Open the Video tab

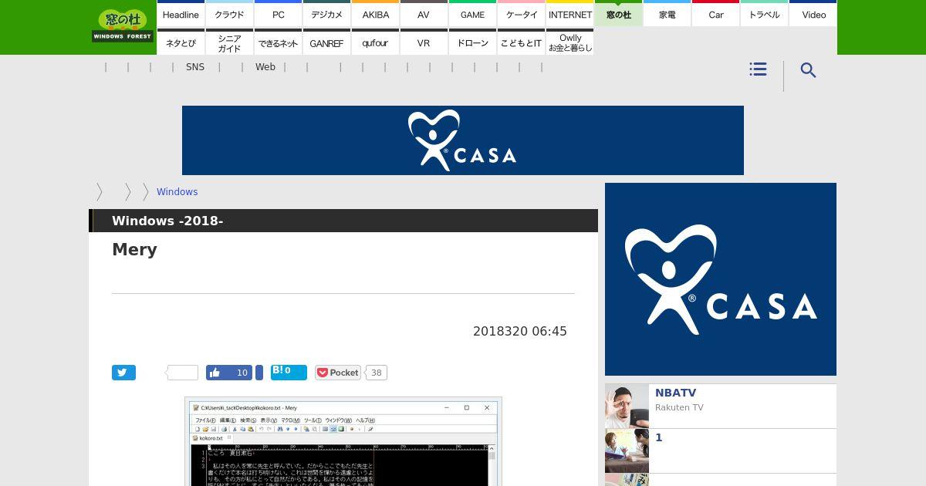813,14
